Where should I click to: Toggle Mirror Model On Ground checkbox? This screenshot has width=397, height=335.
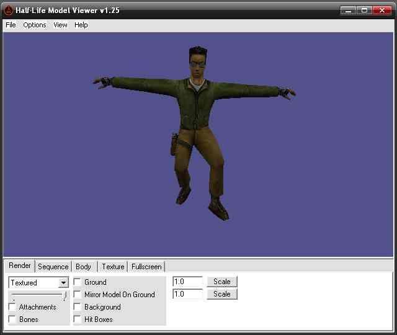[x=77, y=294]
